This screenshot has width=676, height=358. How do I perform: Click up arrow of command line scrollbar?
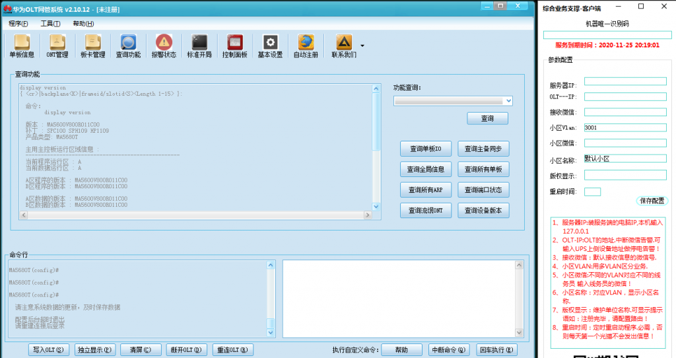click(x=271, y=265)
